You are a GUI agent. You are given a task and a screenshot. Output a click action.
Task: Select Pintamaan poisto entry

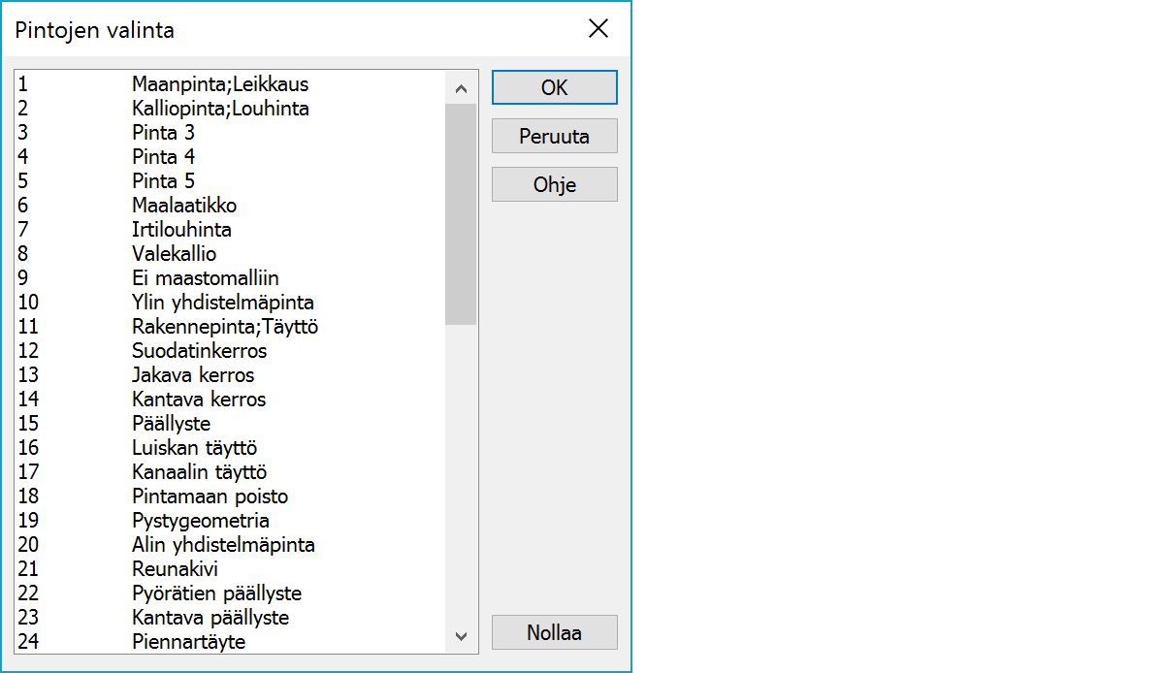point(210,497)
